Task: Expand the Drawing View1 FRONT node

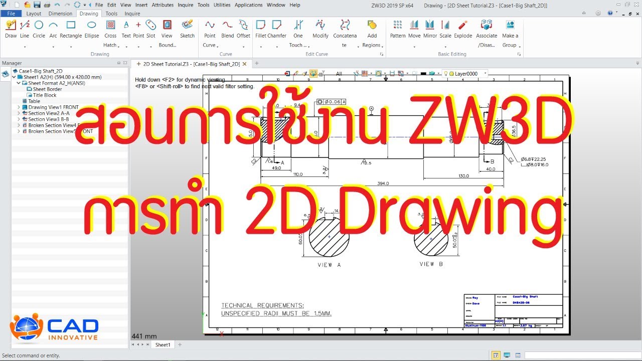Action: coord(19,107)
